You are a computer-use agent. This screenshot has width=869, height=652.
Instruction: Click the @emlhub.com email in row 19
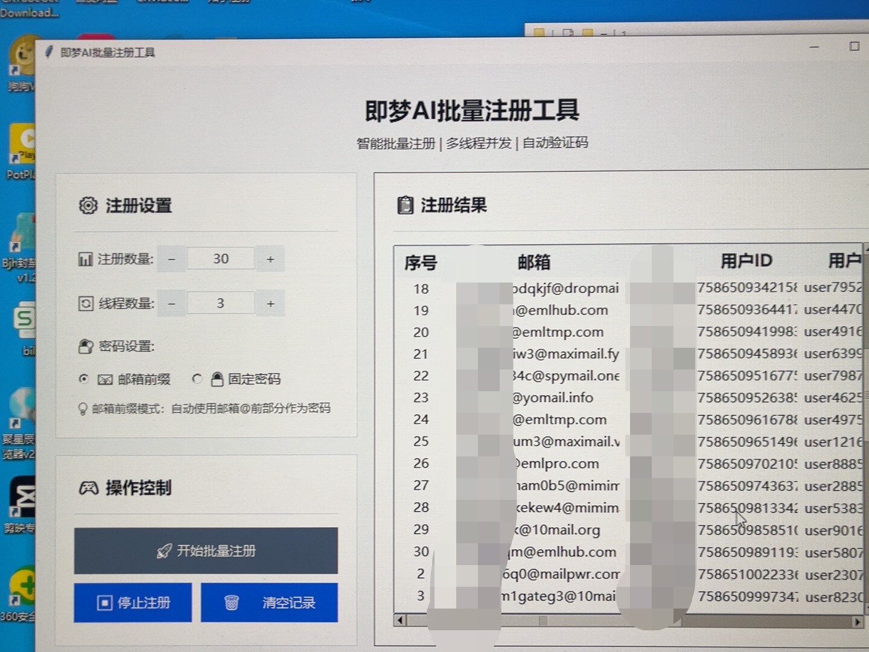(x=561, y=310)
